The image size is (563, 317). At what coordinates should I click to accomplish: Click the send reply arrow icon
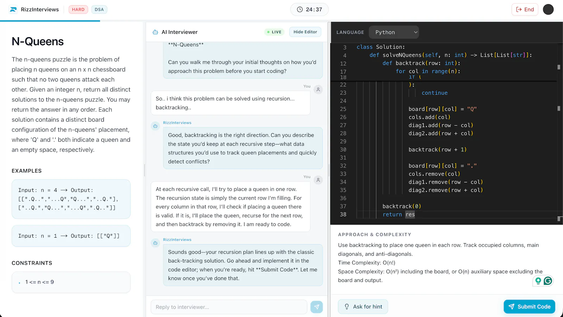coord(317,307)
